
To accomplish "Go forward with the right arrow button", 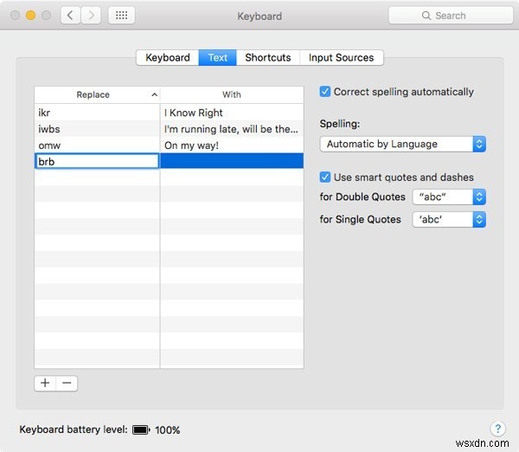I will (91, 16).
